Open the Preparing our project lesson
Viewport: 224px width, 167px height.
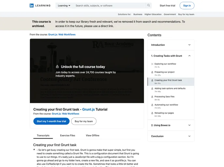171,73
